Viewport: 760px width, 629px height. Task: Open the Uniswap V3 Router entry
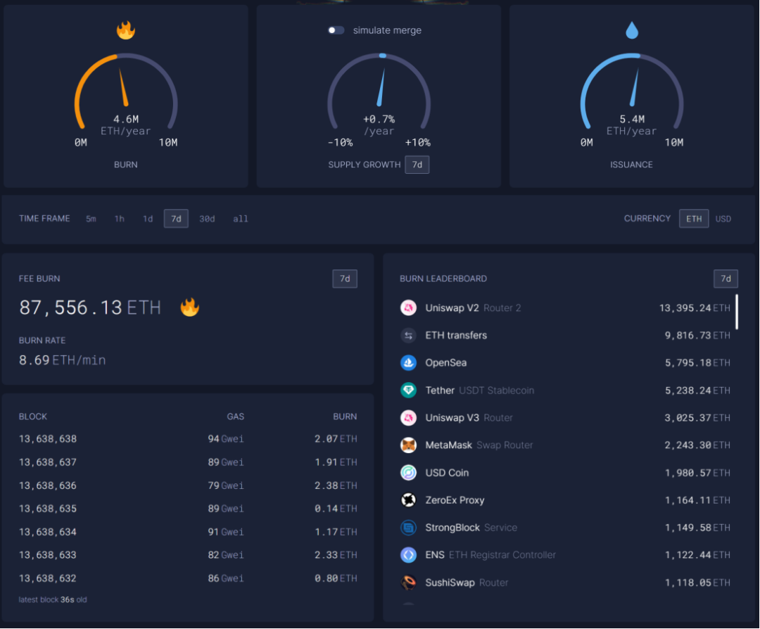tap(565, 418)
